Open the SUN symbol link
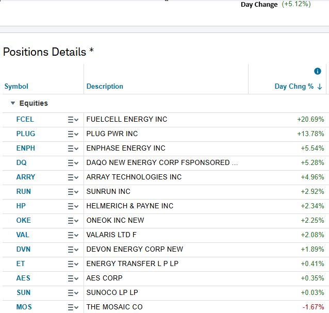The height and width of the screenshot is (313, 329). click(24, 292)
